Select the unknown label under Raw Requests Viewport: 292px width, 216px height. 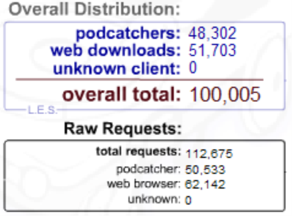[x=154, y=199]
